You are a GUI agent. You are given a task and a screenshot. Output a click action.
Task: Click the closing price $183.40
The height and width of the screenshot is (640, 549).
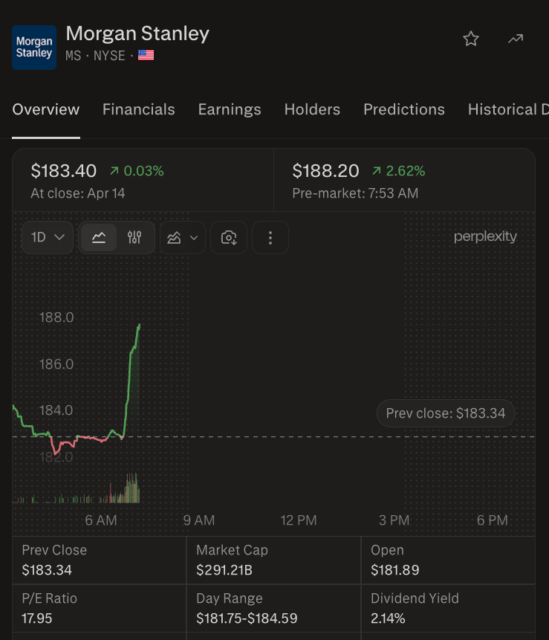pyautogui.click(x=64, y=171)
